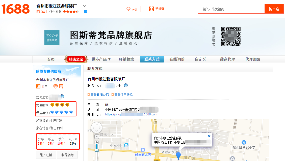
Task: Click the map pan direction control
Action: (96, 127)
